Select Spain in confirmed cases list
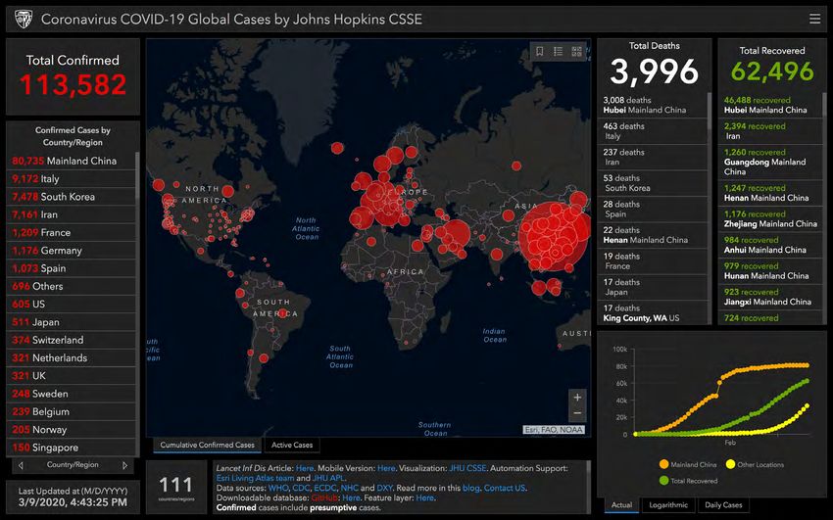Image resolution: width=833 pixels, height=520 pixels. [x=72, y=268]
